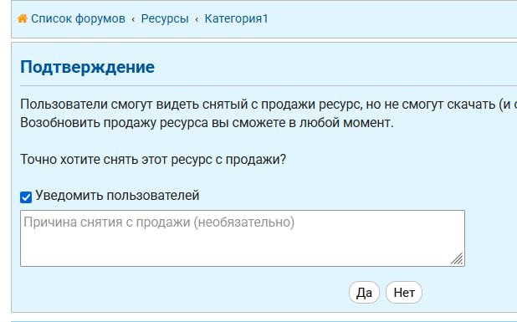Click the blue checkmark of the notify checkbox
Viewport: 517px width, 322px height.
(x=26, y=197)
